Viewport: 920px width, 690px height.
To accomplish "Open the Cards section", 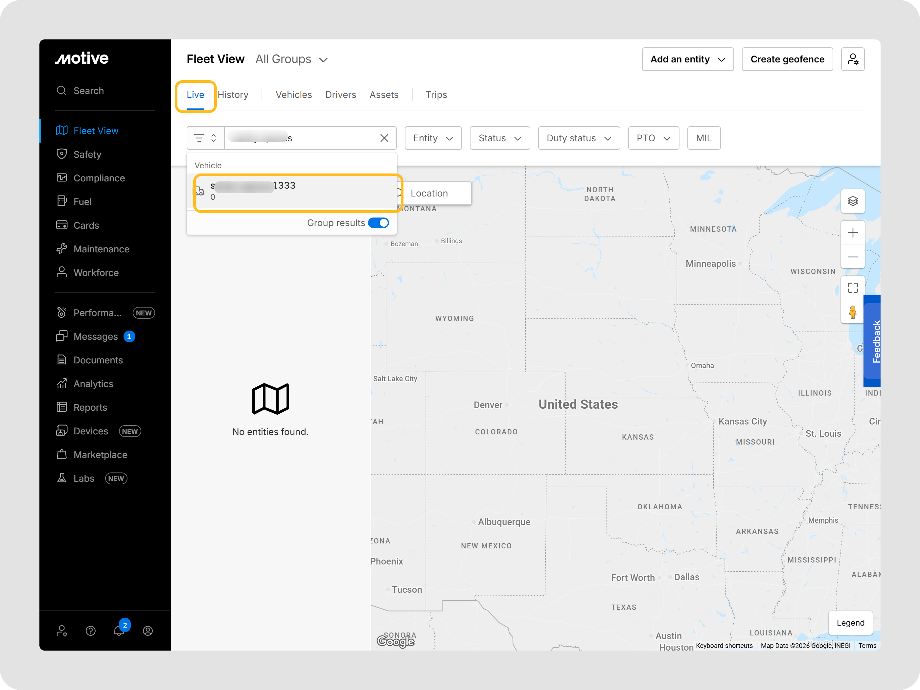I will (x=78, y=225).
